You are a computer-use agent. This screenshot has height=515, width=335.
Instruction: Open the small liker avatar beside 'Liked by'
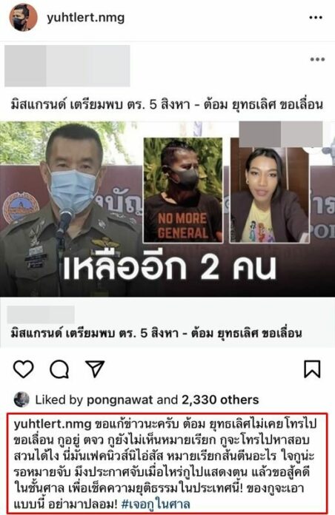coord(21,400)
